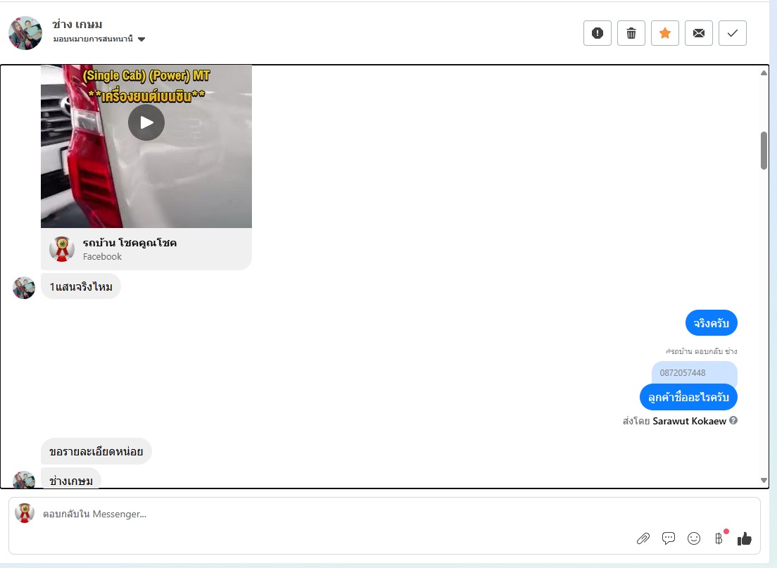
Task: Click the chat scrollbar thumb
Action: (x=764, y=151)
